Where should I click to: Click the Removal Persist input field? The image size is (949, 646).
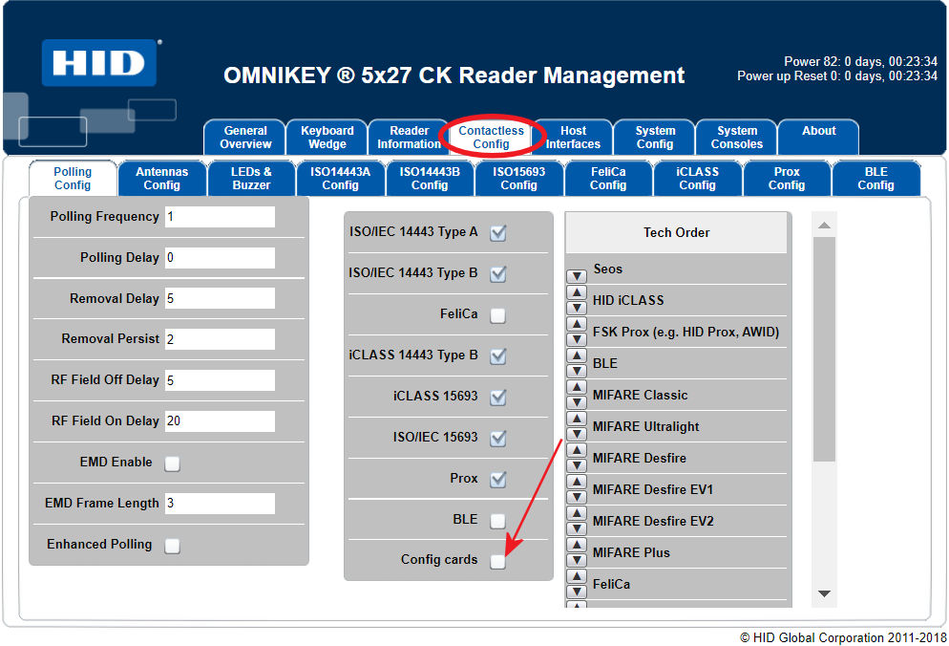point(220,339)
